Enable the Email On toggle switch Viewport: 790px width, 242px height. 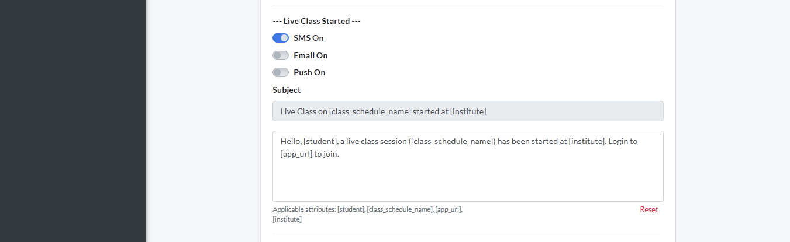tap(281, 55)
